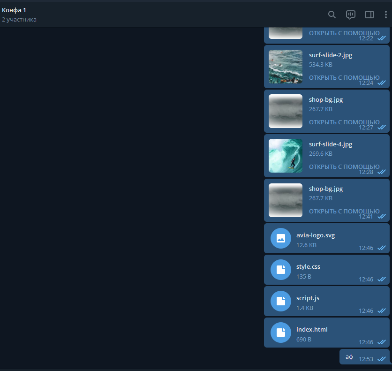
Task: Toggle the right sidebar panel icon
Action: pyautogui.click(x=369, y=15)
